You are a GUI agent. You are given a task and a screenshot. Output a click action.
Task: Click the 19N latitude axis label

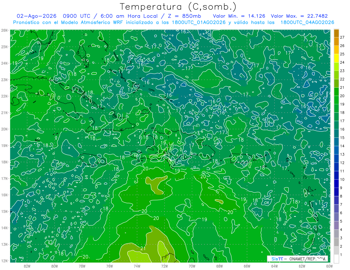pyautogui.click(x=4, y=145)
